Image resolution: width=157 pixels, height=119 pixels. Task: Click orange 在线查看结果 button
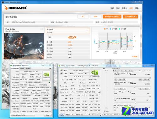click(x=131, y=17)
